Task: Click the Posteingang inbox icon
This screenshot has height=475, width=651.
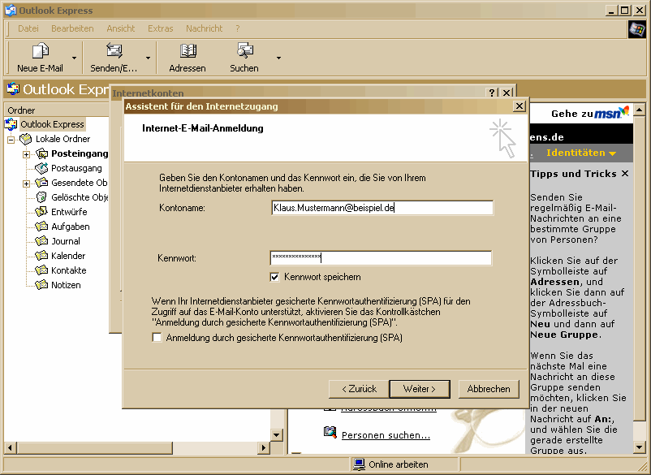Action: pos(41,153)
